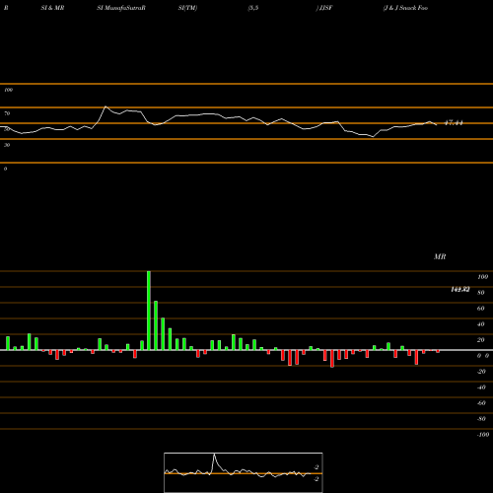The image size is (493, 493).
Task: Click the -80 label on MR axis
Action: (481, 419)
